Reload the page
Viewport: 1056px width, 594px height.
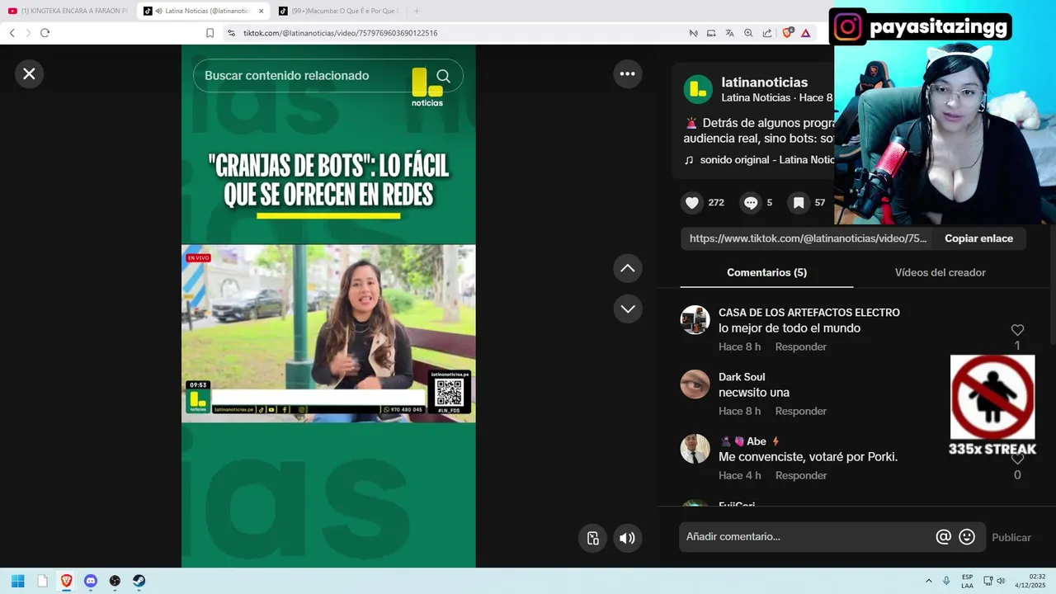point(45,33)
